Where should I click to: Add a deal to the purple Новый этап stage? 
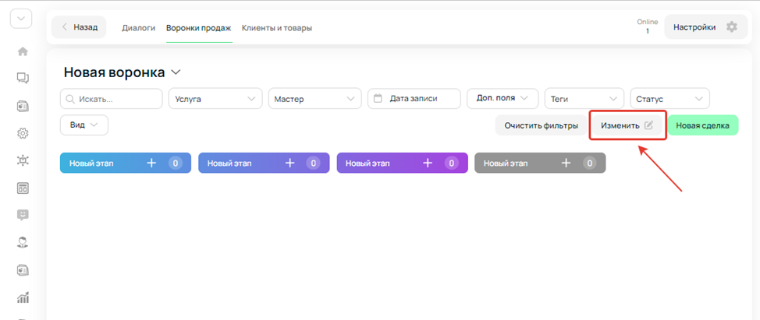click(x=428, y=163)
